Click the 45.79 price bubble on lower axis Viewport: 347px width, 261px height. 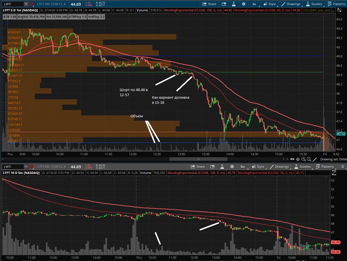[336, 242]
